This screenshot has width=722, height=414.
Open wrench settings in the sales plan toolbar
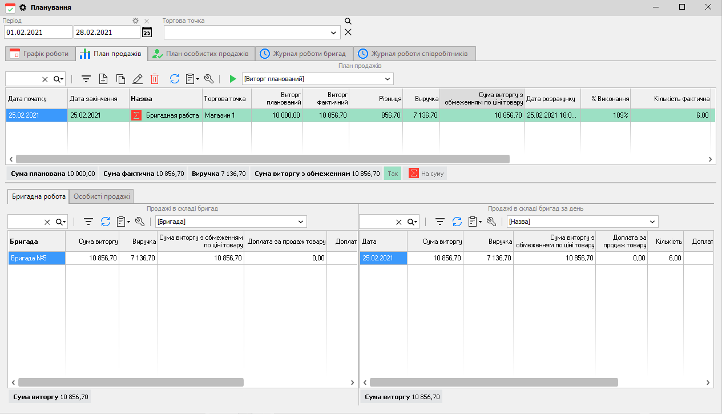208,79
